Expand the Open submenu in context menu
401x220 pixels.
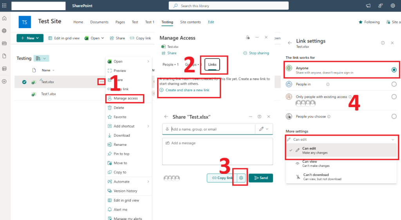(x=148, y=61)
